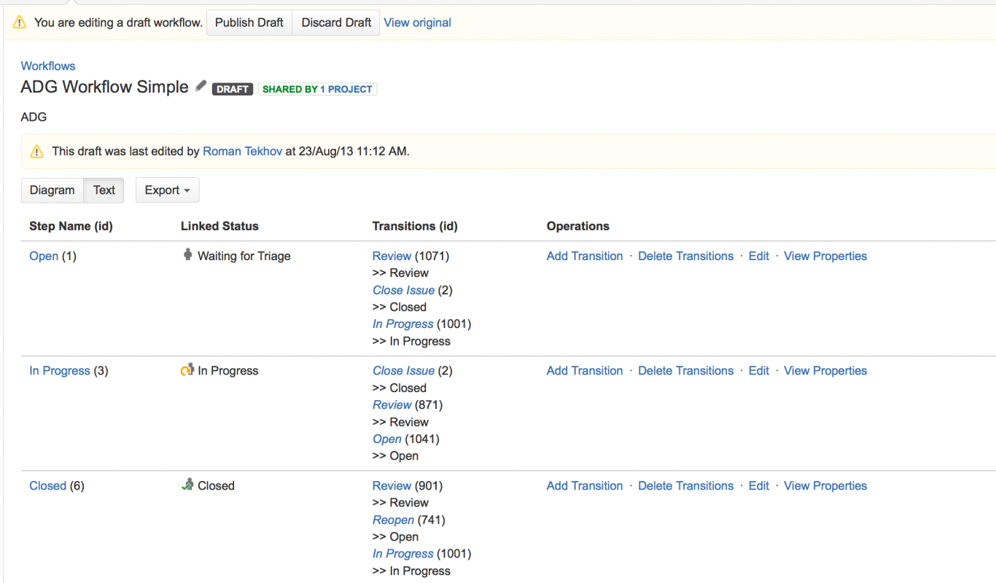Delete Transitions for the In Progress step
Screen dimensions: 996x583
pos(685,370)
